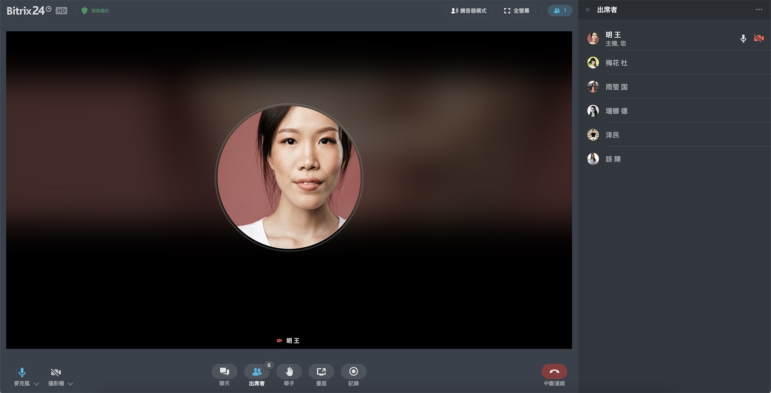Click the crossed camera icon beside 明 王
The width and height of the screenshot is (771, 393).
[x=759, y=38]
